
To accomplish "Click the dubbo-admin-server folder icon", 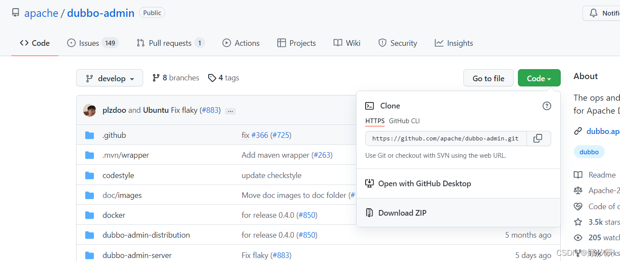I will (x=90, y=255).
